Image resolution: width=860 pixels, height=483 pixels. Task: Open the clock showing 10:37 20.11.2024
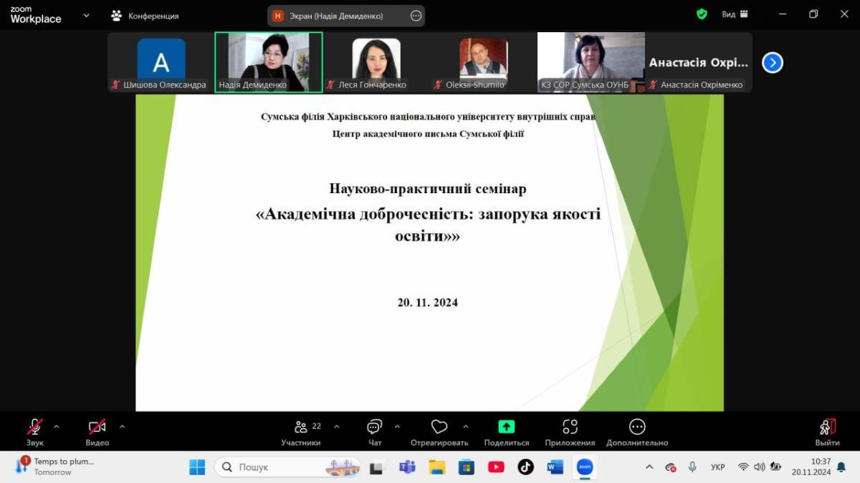click(811, 467)
